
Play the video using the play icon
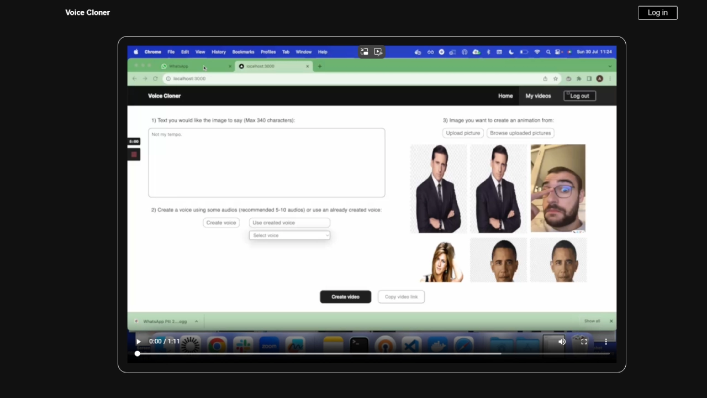pos(138,342)
